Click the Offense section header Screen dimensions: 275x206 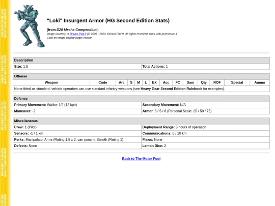click(141, 76)
